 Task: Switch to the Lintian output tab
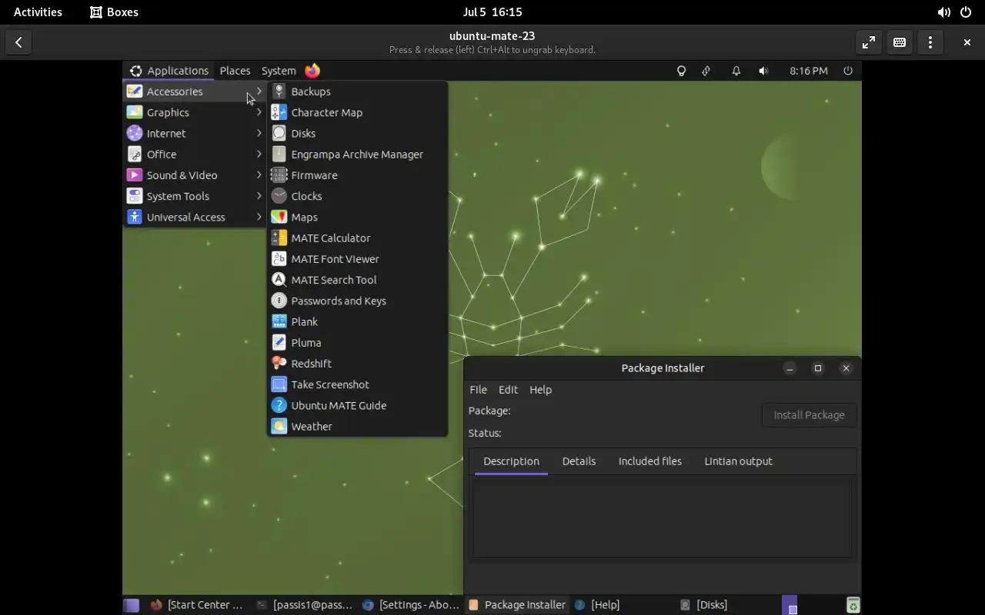(x=738, y=461)
